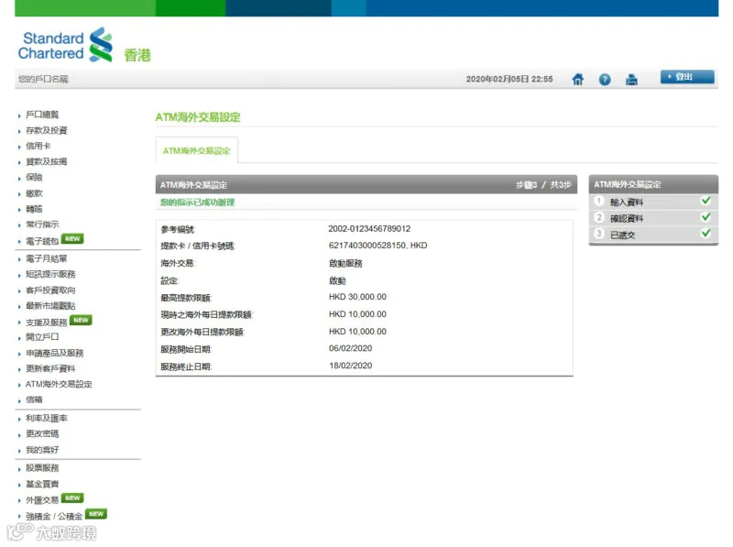The width and height of the screenshot is (733, 547).
Task: Select service end date 18/02/2020
Action: click(x=351, y=366)
